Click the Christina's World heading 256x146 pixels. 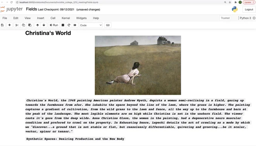point(48,33)
